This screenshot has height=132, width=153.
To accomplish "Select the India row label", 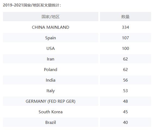I will pos(51,80).
